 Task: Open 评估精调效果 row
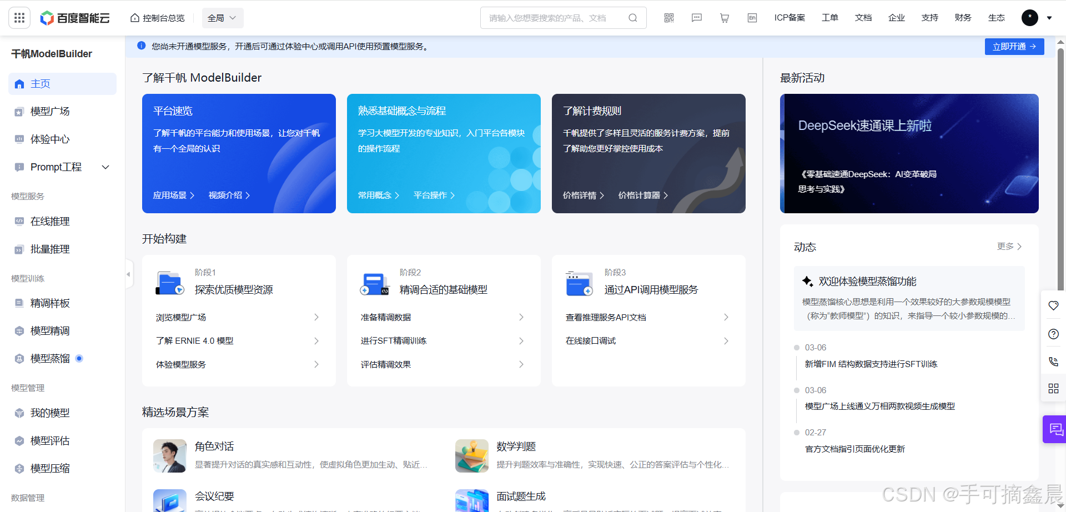coord(443,364)
